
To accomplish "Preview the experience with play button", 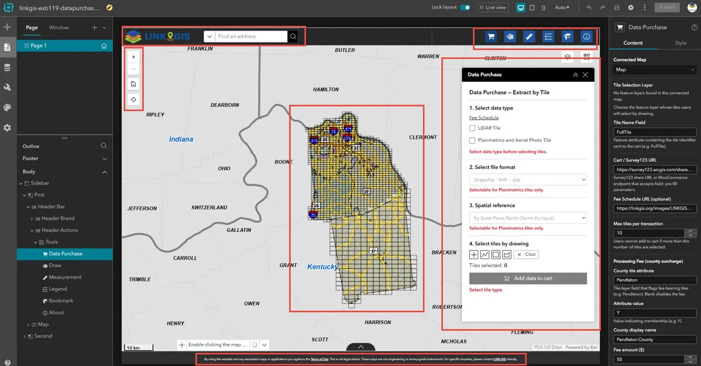I will click(x=630, y=7).
